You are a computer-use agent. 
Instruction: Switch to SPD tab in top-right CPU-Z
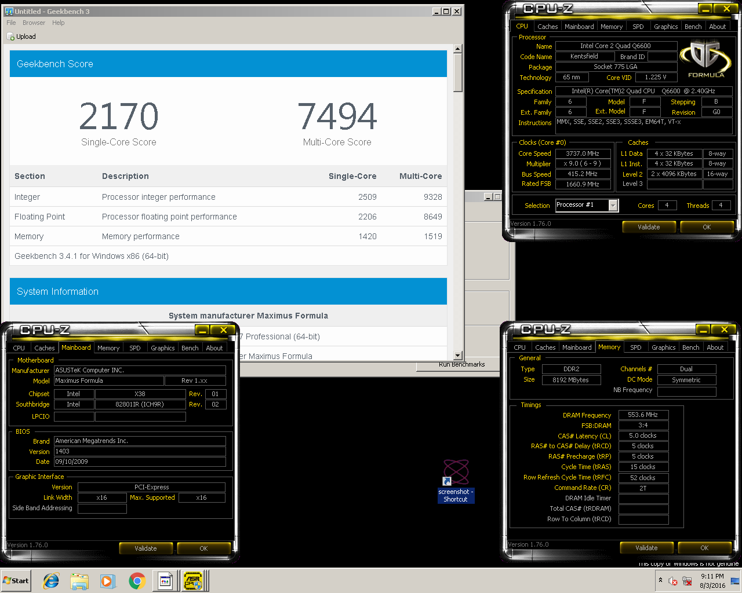tap(638, 27)
